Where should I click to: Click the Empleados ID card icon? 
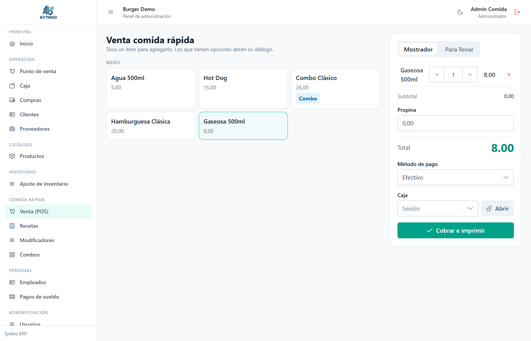point(12,282)
